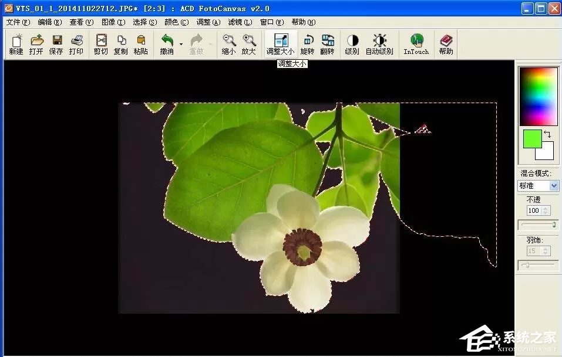This screenshot has width=562, height=357.
Task: Expand the 混合模式 blend mode dropdown
Action: click(554, 186)
